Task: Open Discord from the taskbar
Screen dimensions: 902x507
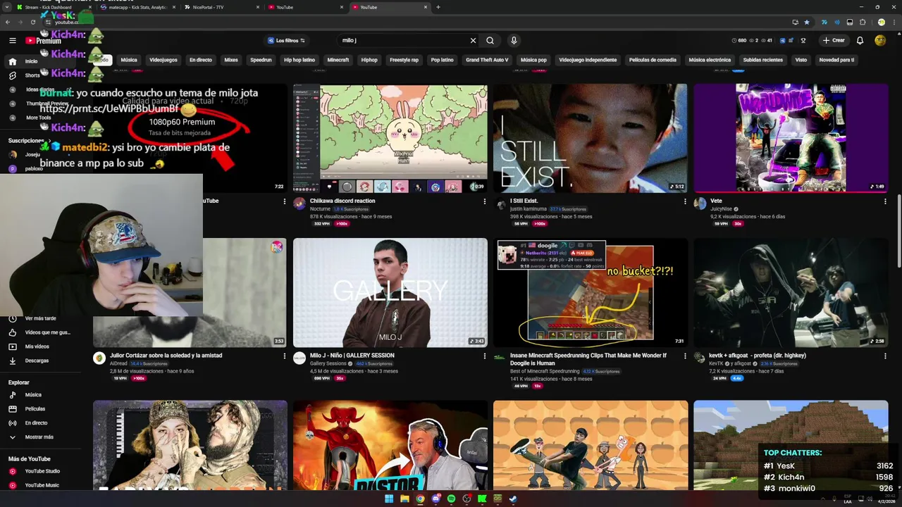Action: click(435, 499)
